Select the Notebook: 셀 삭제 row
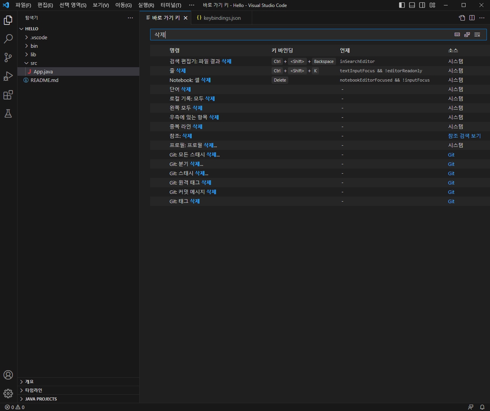This screenshot has width=490, height=411. [320, 80]
